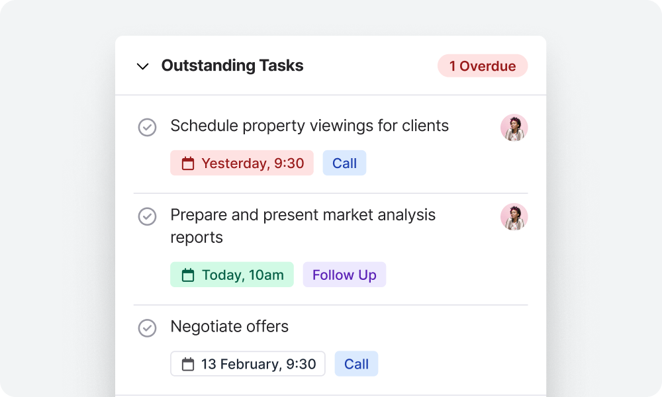Open the Follow Up tag
The height and width of the screenshot is (397, 662).
[344, 275]
